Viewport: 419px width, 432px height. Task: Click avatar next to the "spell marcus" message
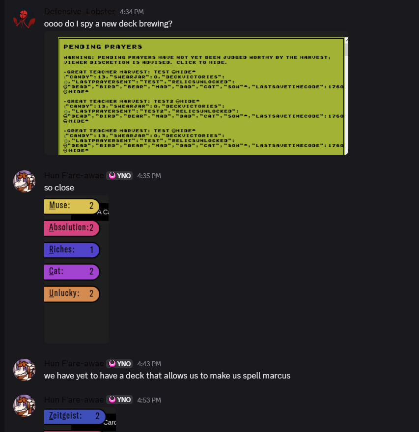point(24,369)
